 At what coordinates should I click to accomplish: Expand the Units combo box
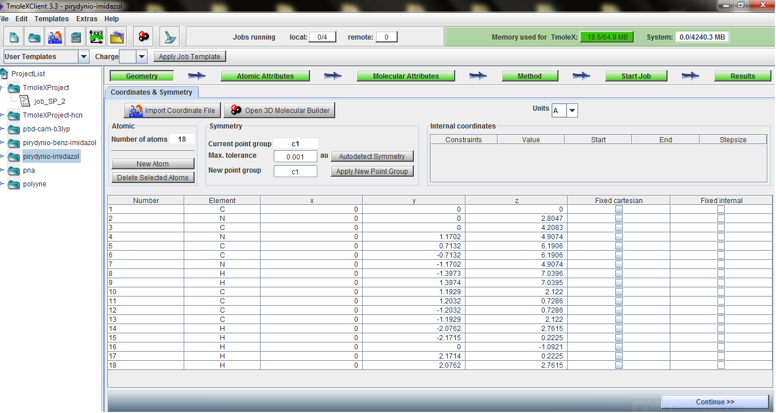point(572,111)
